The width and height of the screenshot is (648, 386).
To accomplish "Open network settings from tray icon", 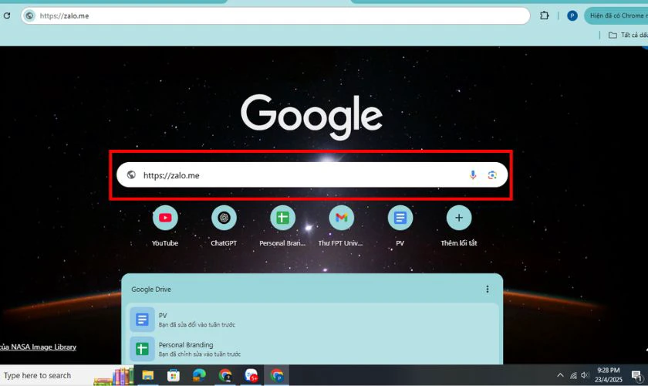I will [572, 375].
